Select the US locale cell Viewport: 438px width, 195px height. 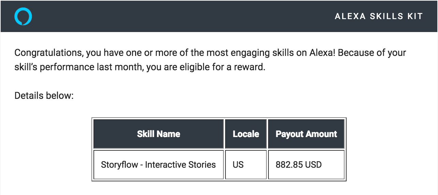238,165
